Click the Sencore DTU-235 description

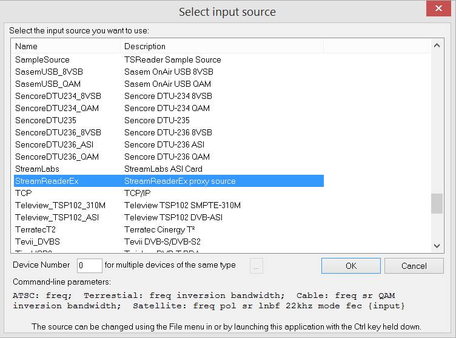click(x=157, y=121)
